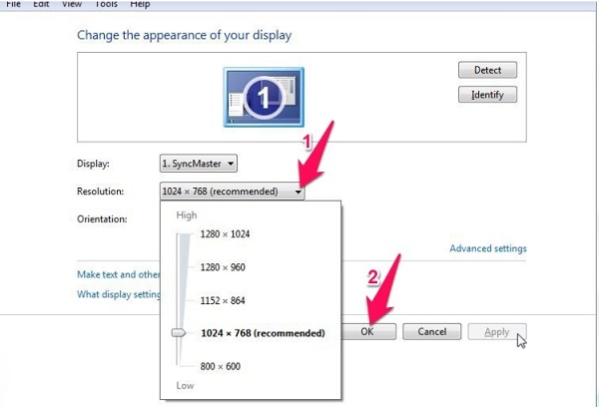The width and height of the screenshot is (599, 407).
Task: Open the 'Make text and other' link
Action: pos(118,274)
